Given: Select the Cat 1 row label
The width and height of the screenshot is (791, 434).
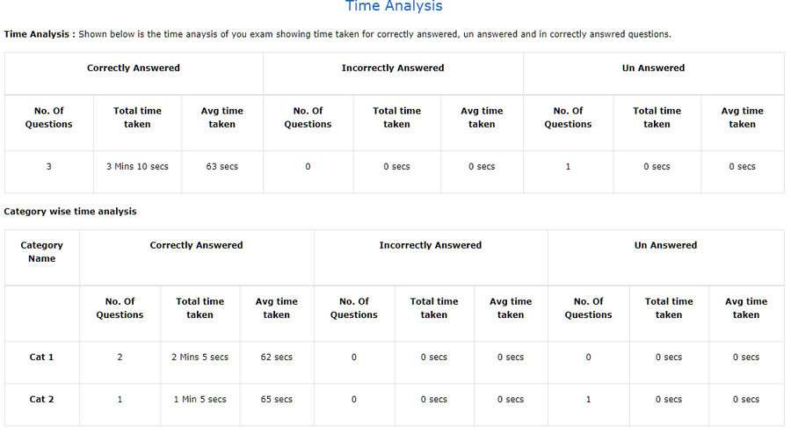Looking at the screenshot, I should pyautogui.click(x=42, y=358).
